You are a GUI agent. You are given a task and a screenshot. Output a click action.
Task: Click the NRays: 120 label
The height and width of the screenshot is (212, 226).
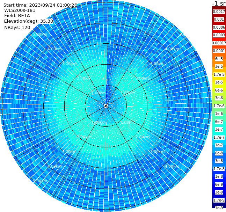point(17,27)
